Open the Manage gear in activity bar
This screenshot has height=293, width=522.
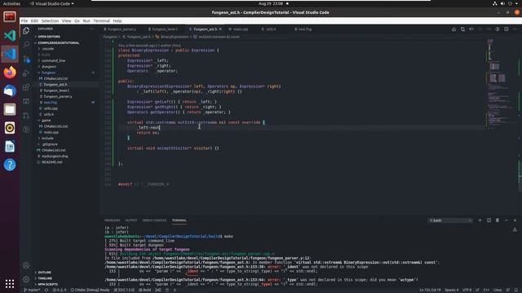click(x=26, y=279)
